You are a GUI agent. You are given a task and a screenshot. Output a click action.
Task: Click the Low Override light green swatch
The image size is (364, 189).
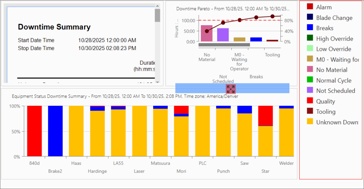tap(310, 49)
